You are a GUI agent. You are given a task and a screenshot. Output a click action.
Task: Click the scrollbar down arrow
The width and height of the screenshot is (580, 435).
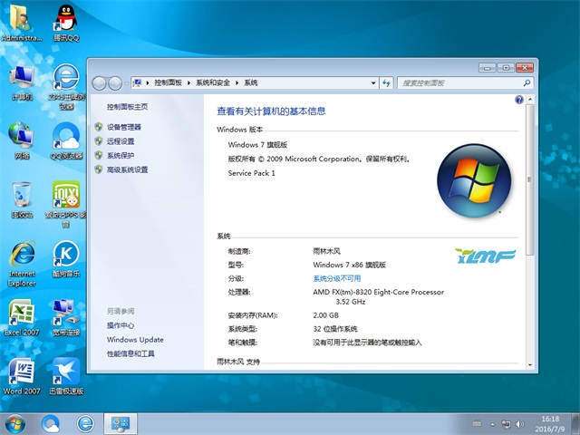(x=529, y=365)
